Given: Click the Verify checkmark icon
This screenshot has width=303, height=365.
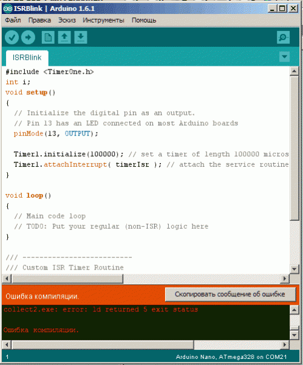Looking at the screenshot, I should click(12, 38).
